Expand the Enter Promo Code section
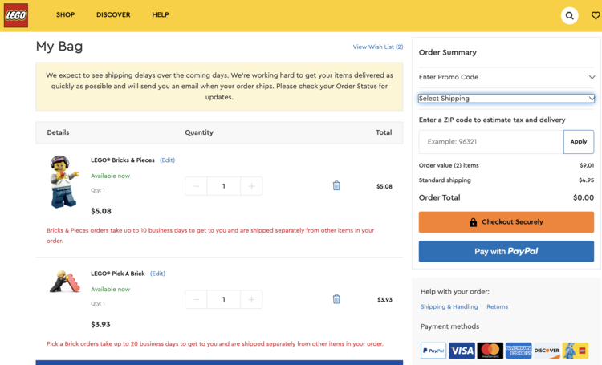Image resolution: width=602 pixels, height=365 pixels. point(506,77)
